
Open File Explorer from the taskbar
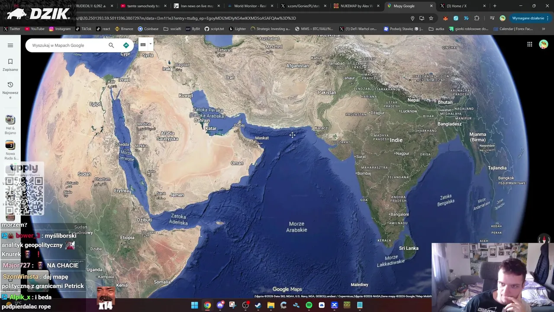pos(271,305)
